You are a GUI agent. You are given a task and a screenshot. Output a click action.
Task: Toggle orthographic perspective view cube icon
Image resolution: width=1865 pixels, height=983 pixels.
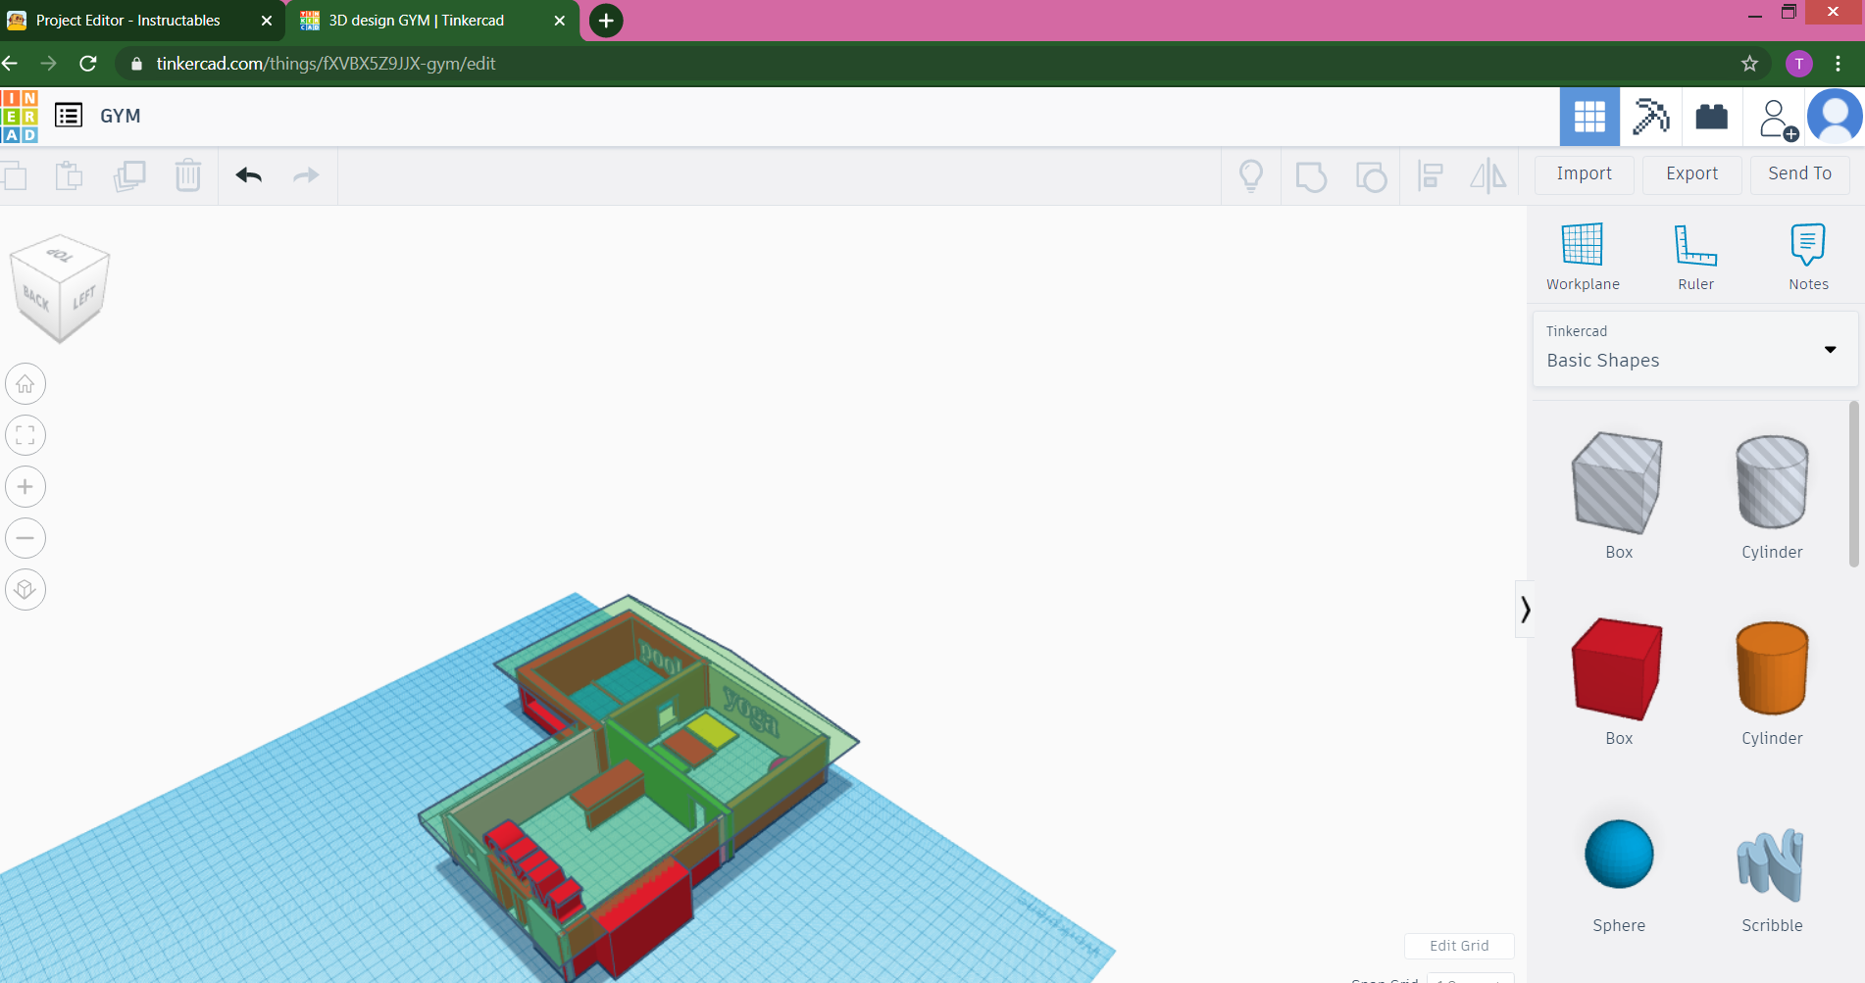pyautogui.click(x=25, y=589)
